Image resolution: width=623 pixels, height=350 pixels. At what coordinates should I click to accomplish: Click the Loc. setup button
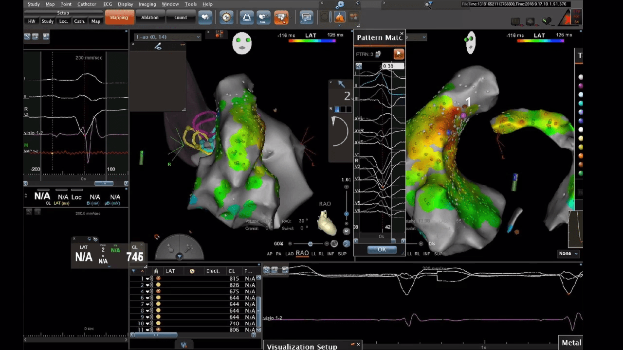coord(63,21)
